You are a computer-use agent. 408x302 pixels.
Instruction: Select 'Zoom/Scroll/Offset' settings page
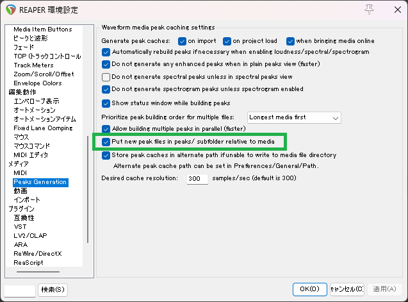(44, 74)
